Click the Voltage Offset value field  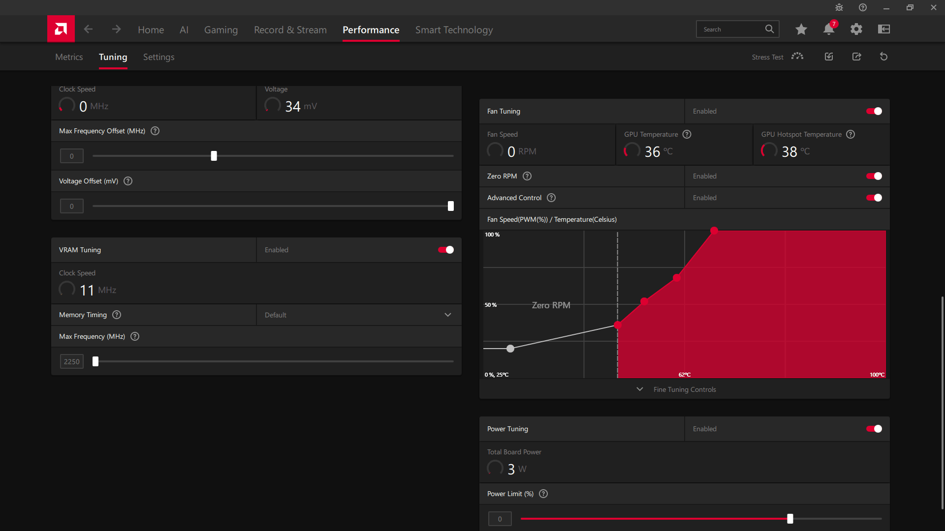coord(72,206)
